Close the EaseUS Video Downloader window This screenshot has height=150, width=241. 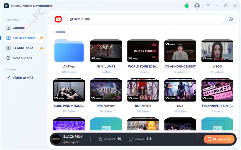pos(235,6)
